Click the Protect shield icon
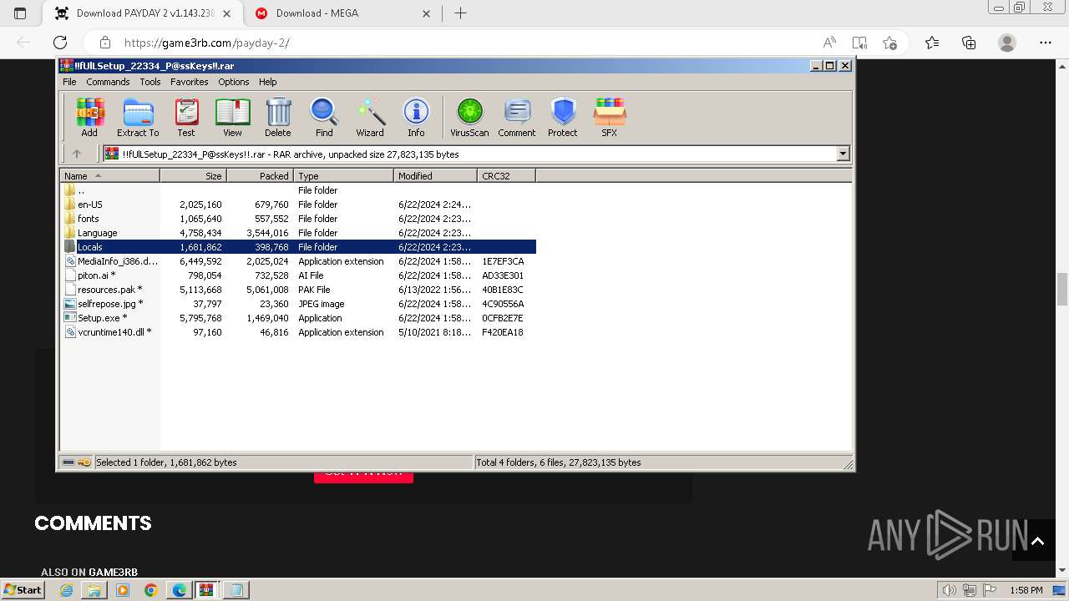Screen dimensions: 1069x601 point(563,118)
